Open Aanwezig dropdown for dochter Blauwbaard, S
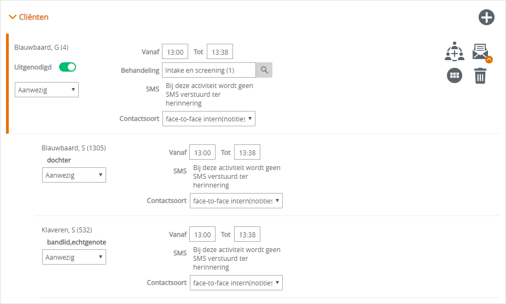Viewport: 506px width, 304px height. pos(74,175)
